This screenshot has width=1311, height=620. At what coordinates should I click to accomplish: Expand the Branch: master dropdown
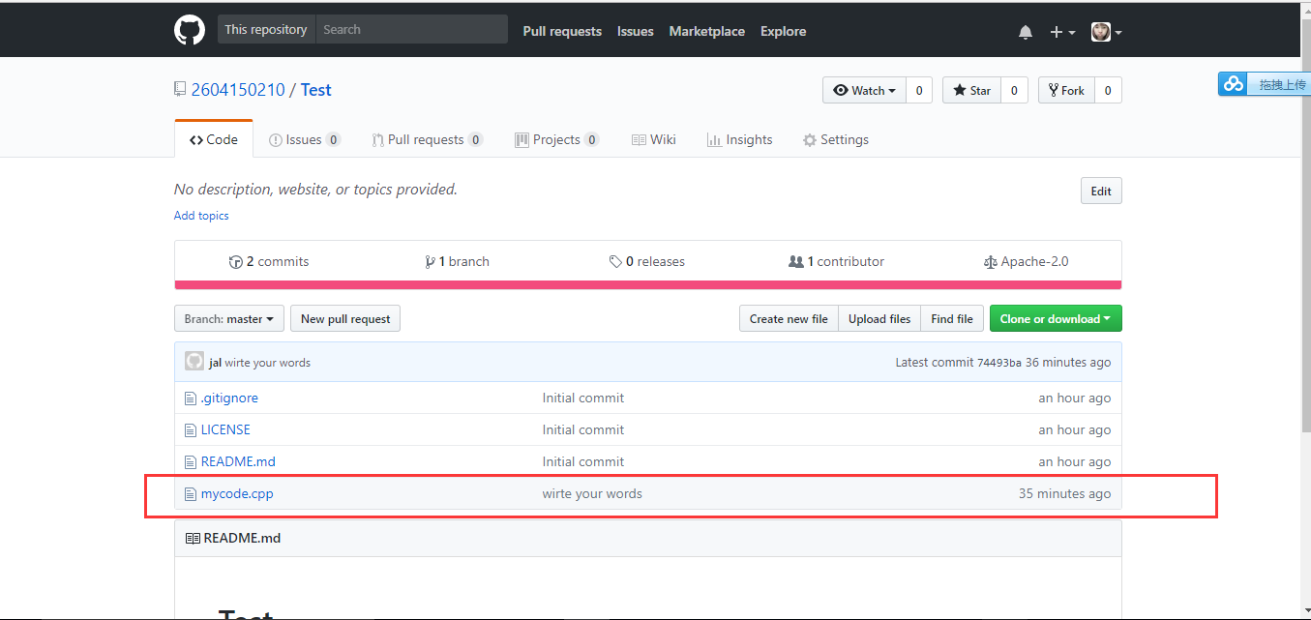pyautogui.click(x=229, y=318)
